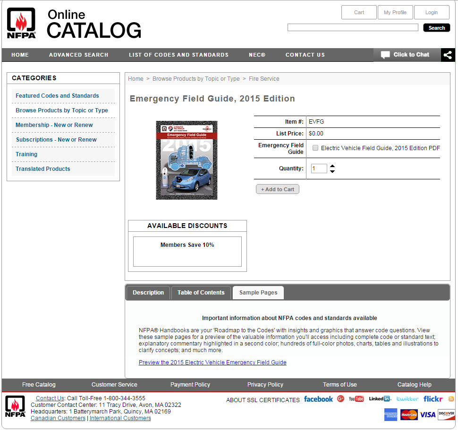
Task: Open List of Codes and Standards menu
Action: pyautogui.click(x=178, y=55)
